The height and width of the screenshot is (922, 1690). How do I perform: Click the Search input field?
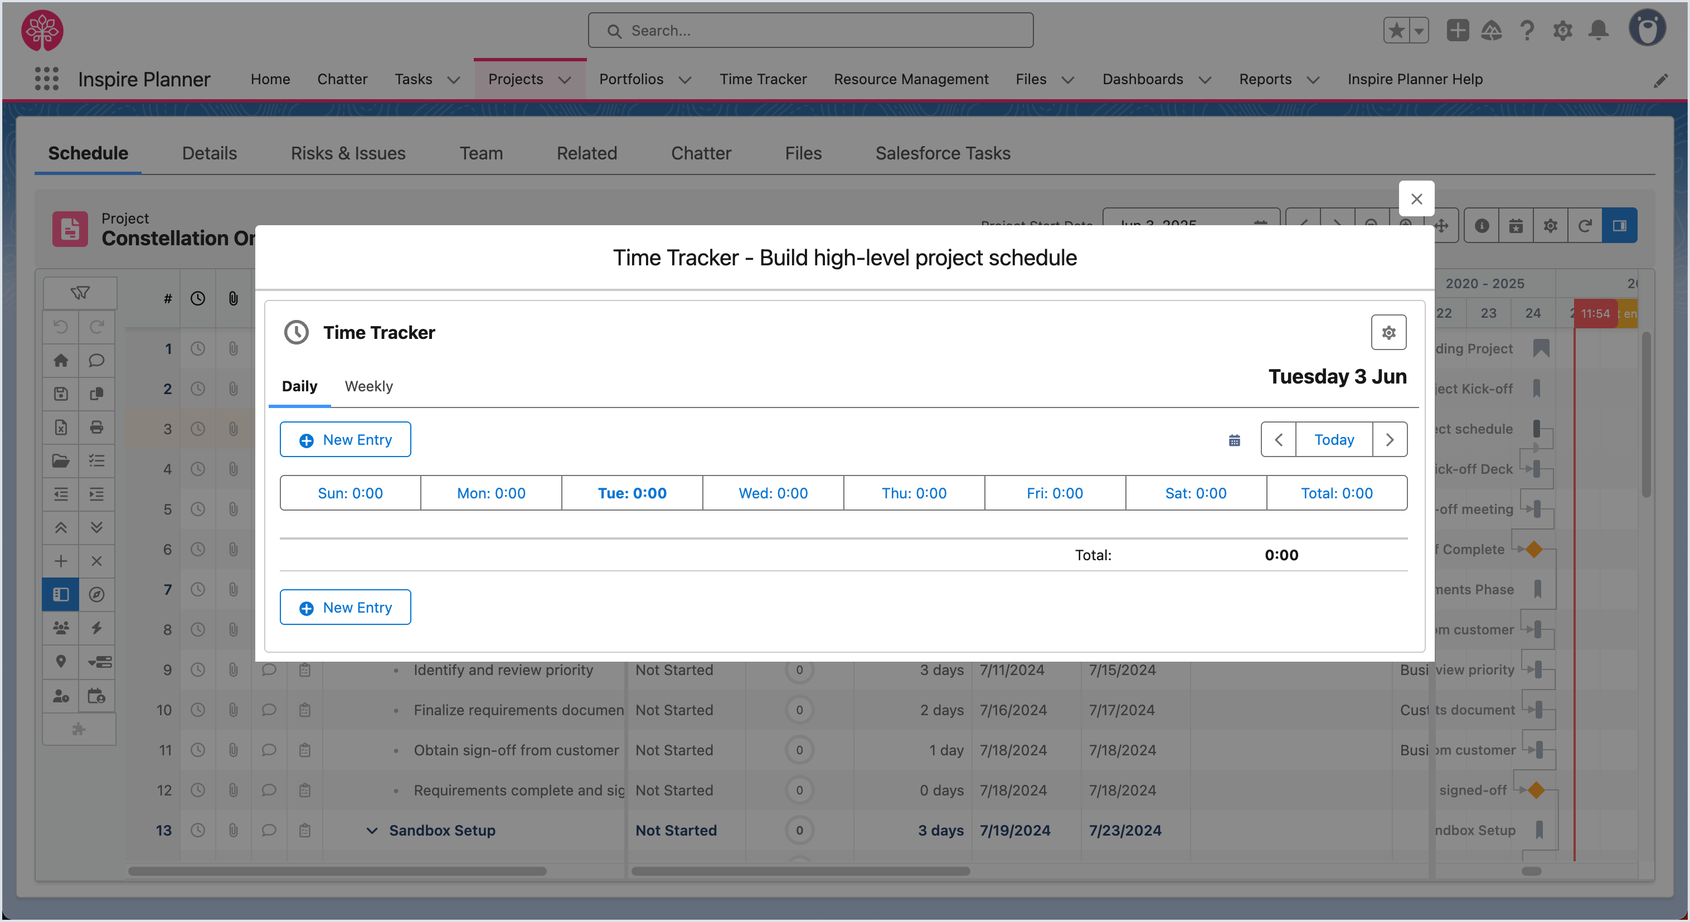tap(810, 30)
